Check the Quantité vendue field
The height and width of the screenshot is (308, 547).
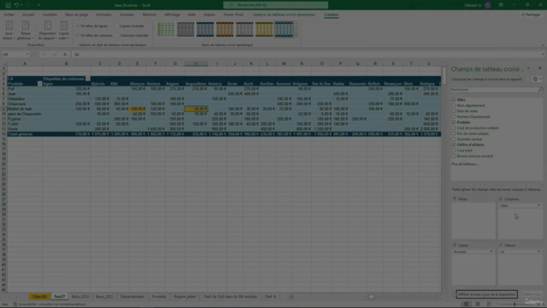(454, 139)
